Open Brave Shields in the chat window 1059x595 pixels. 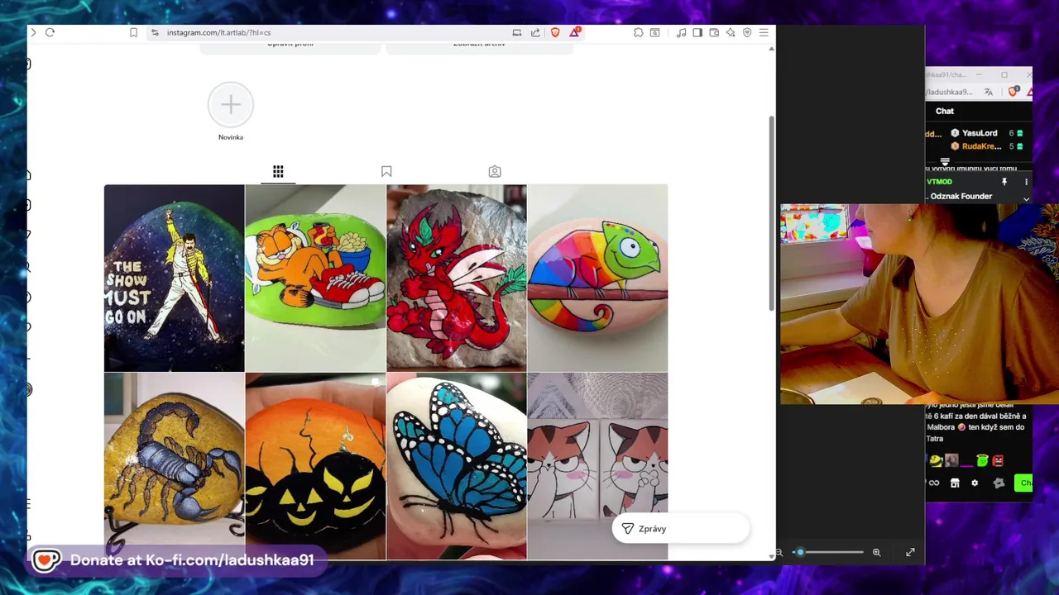(1013, 92)
